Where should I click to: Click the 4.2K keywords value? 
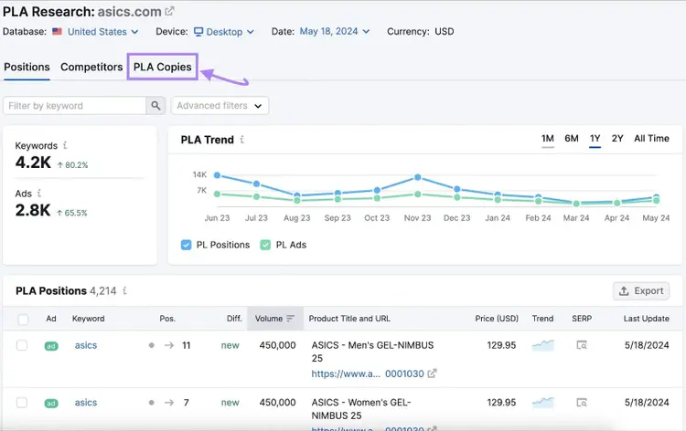(33, 163)
